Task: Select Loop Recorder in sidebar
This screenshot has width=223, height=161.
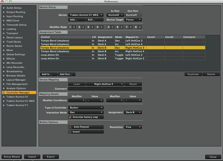Action: [15, 67]
